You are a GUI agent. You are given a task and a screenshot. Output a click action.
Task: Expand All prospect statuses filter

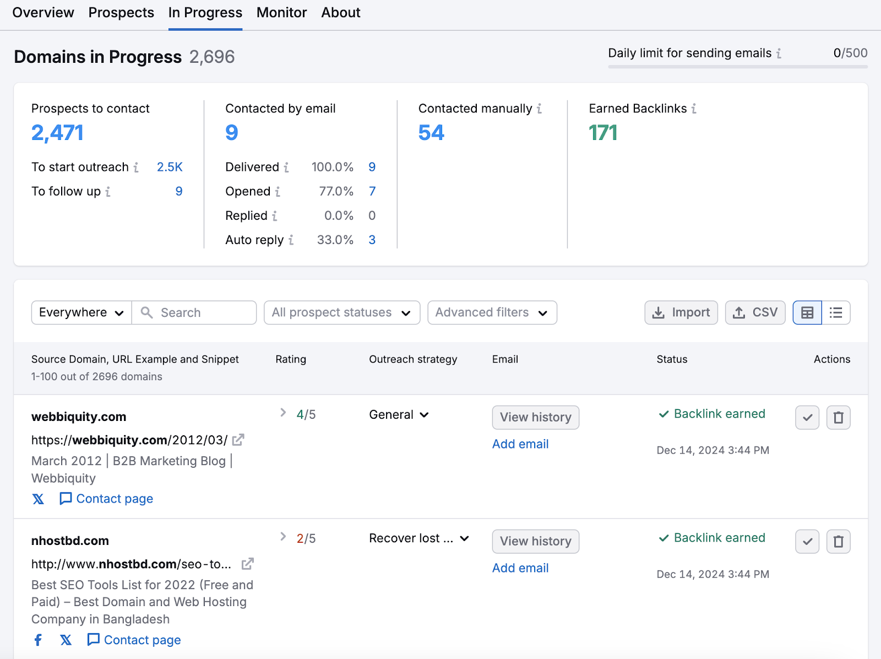coord(341,313)
